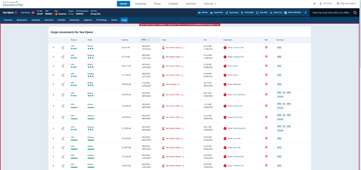The image size is (361, 170).
Task: Open the Companies top navigation tab
Action: coord(140,3)
